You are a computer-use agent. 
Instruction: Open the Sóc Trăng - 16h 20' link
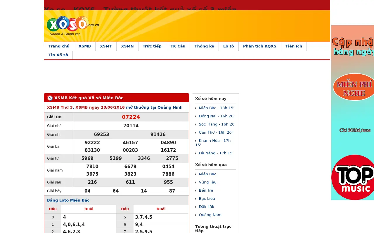point(217,124)
